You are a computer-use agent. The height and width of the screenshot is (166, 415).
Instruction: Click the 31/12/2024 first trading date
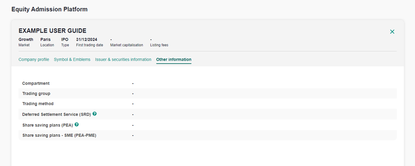[87, 40]
